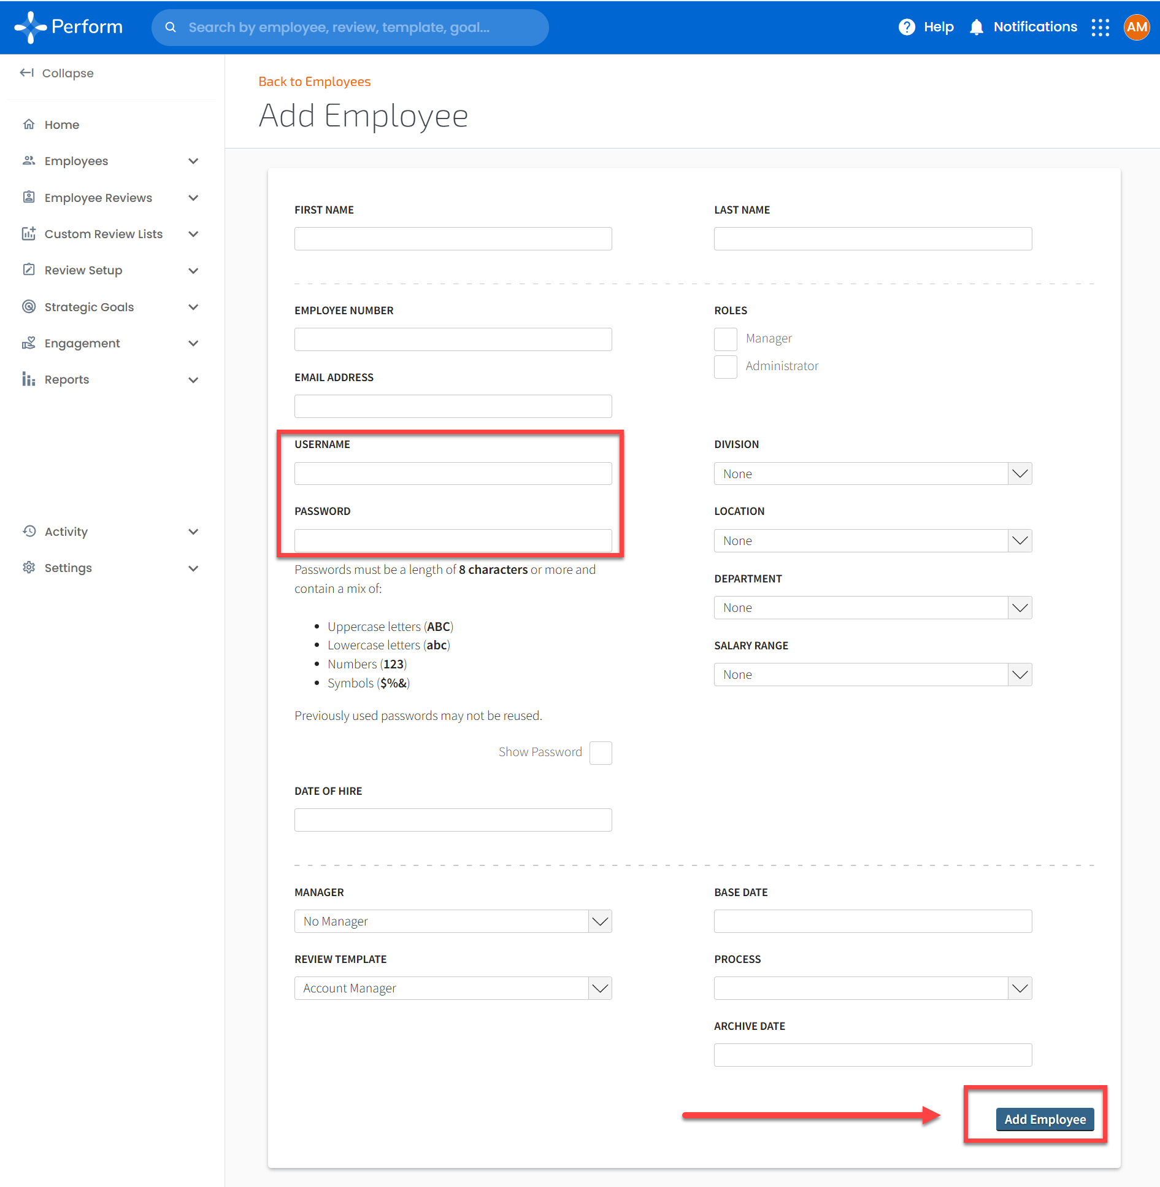Click the Add Employee button
Image resolution: width=1160 pixels, height=1187 pixels.
(x=1045, y=1119)
